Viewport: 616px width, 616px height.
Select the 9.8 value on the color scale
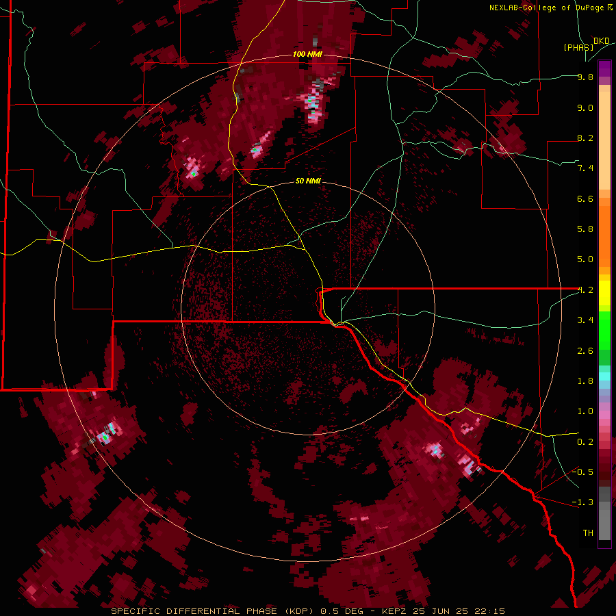pos(585,77)
